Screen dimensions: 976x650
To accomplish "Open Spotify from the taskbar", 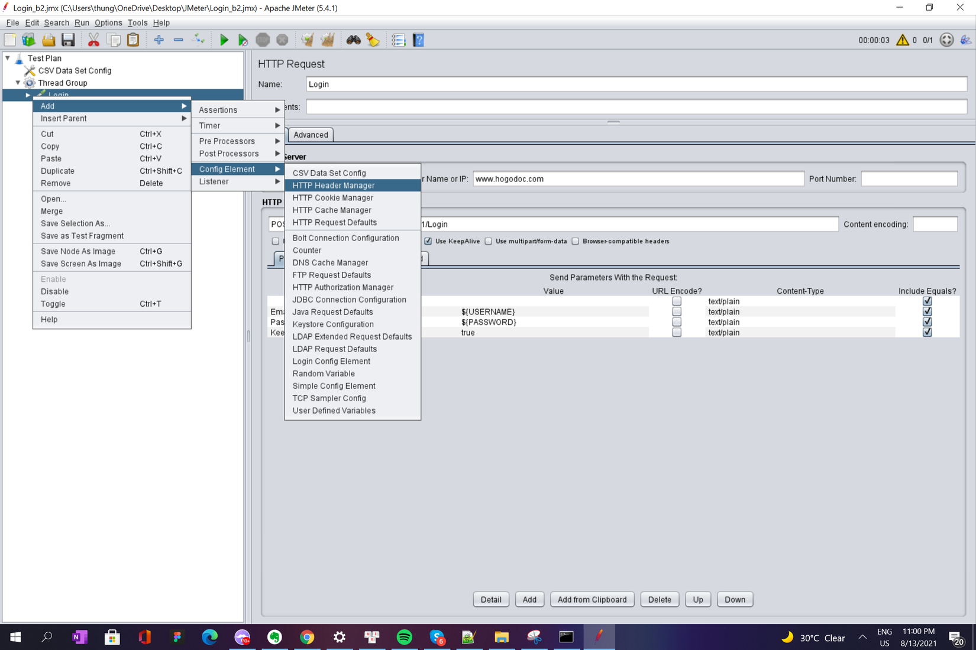I will pyautogui.click(x=405, y=637).
